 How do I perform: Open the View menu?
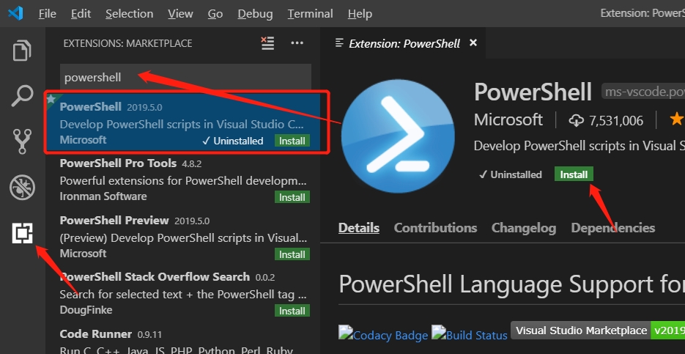(x=180, y=13)
